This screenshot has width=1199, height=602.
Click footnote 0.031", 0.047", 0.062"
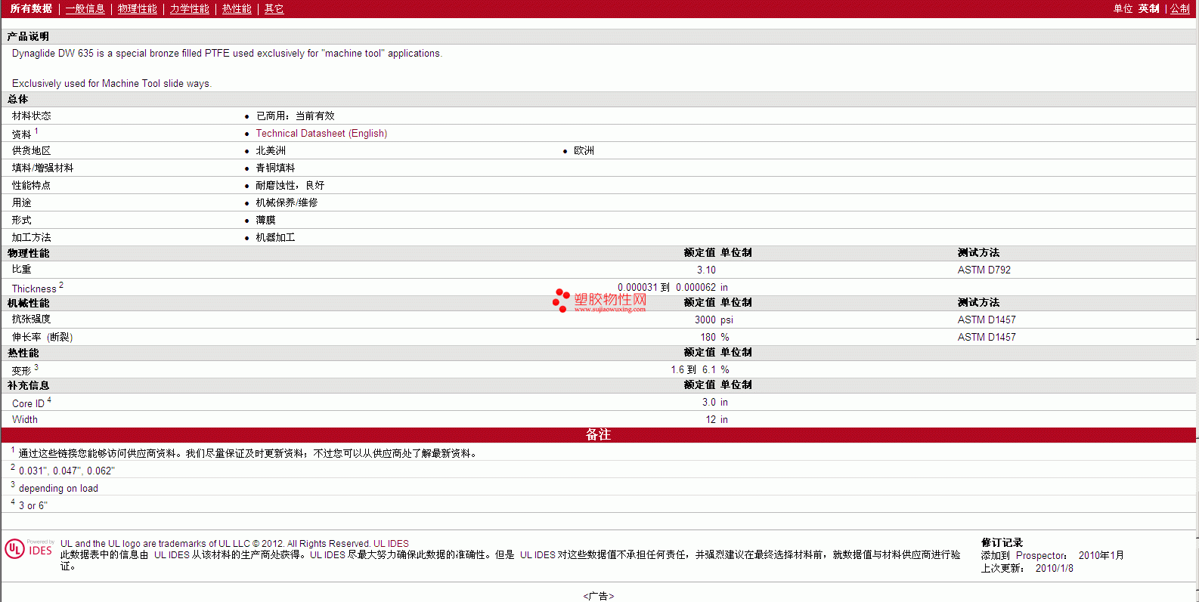[67, 471]
